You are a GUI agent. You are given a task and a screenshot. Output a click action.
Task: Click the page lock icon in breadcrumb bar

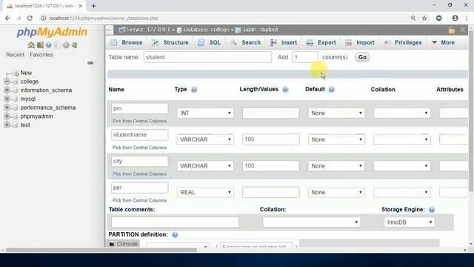click(x=452, y=30)
